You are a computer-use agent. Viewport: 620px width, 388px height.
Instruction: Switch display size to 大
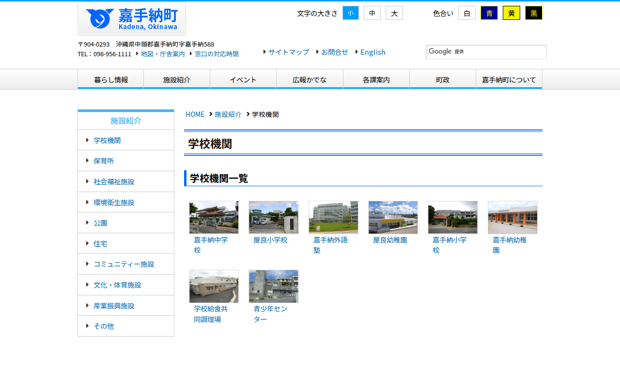pos(394,13)
